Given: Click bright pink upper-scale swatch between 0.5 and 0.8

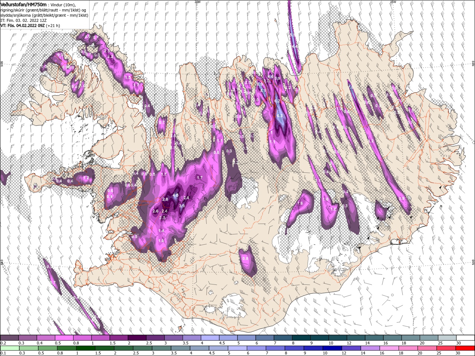Looking at the screenshot, I should (64, 338).
